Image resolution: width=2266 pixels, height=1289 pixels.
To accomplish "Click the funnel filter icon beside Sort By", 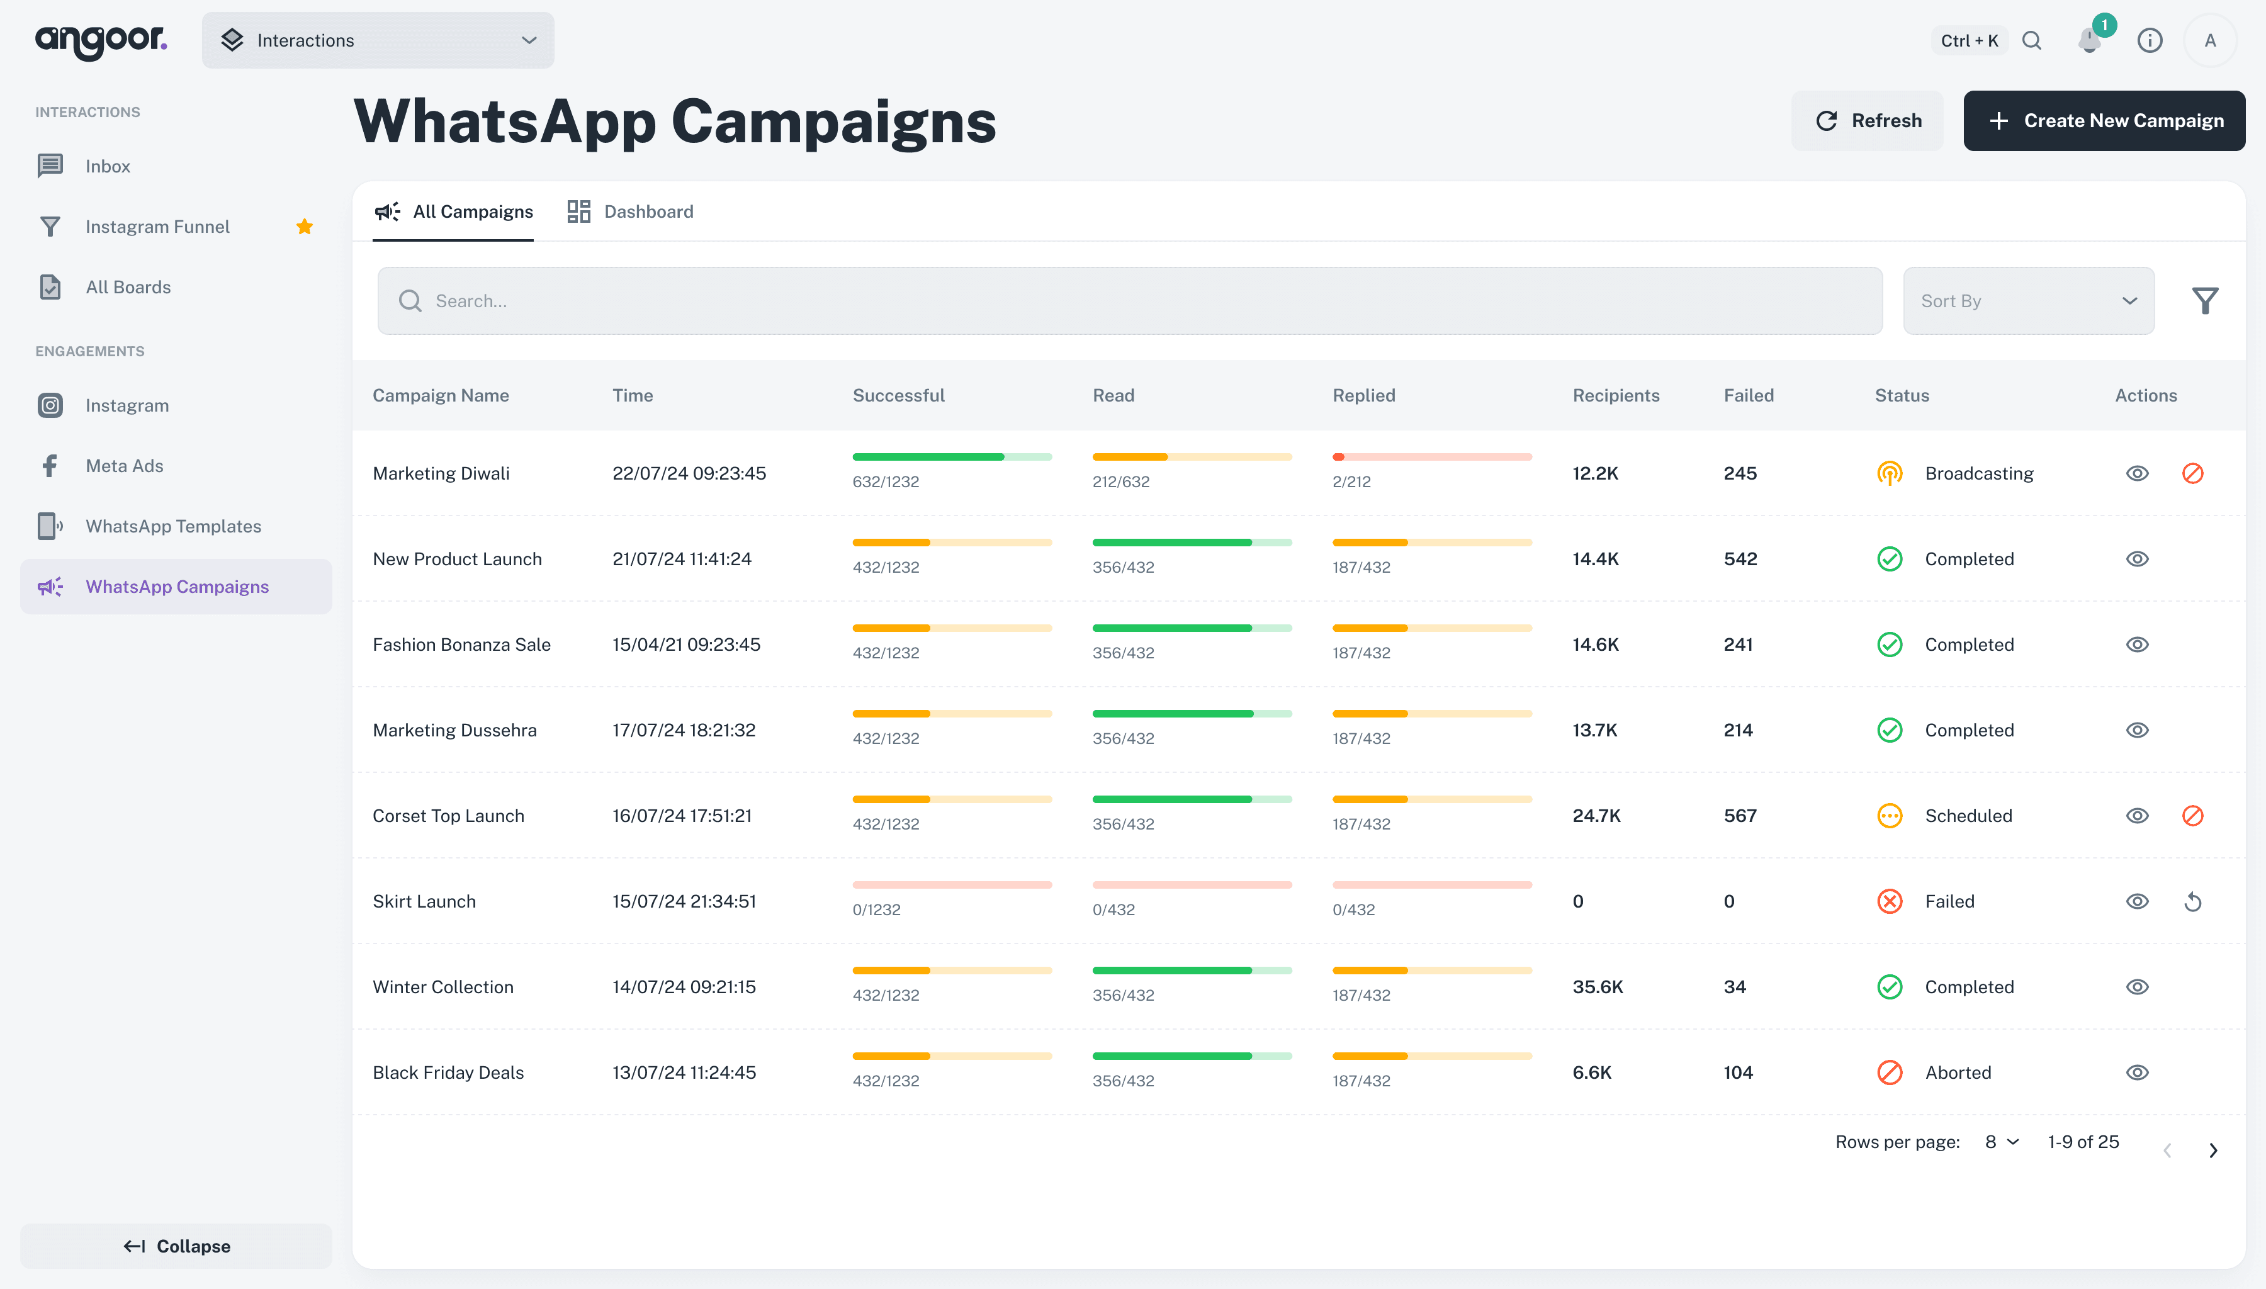I will [2205, 301].
